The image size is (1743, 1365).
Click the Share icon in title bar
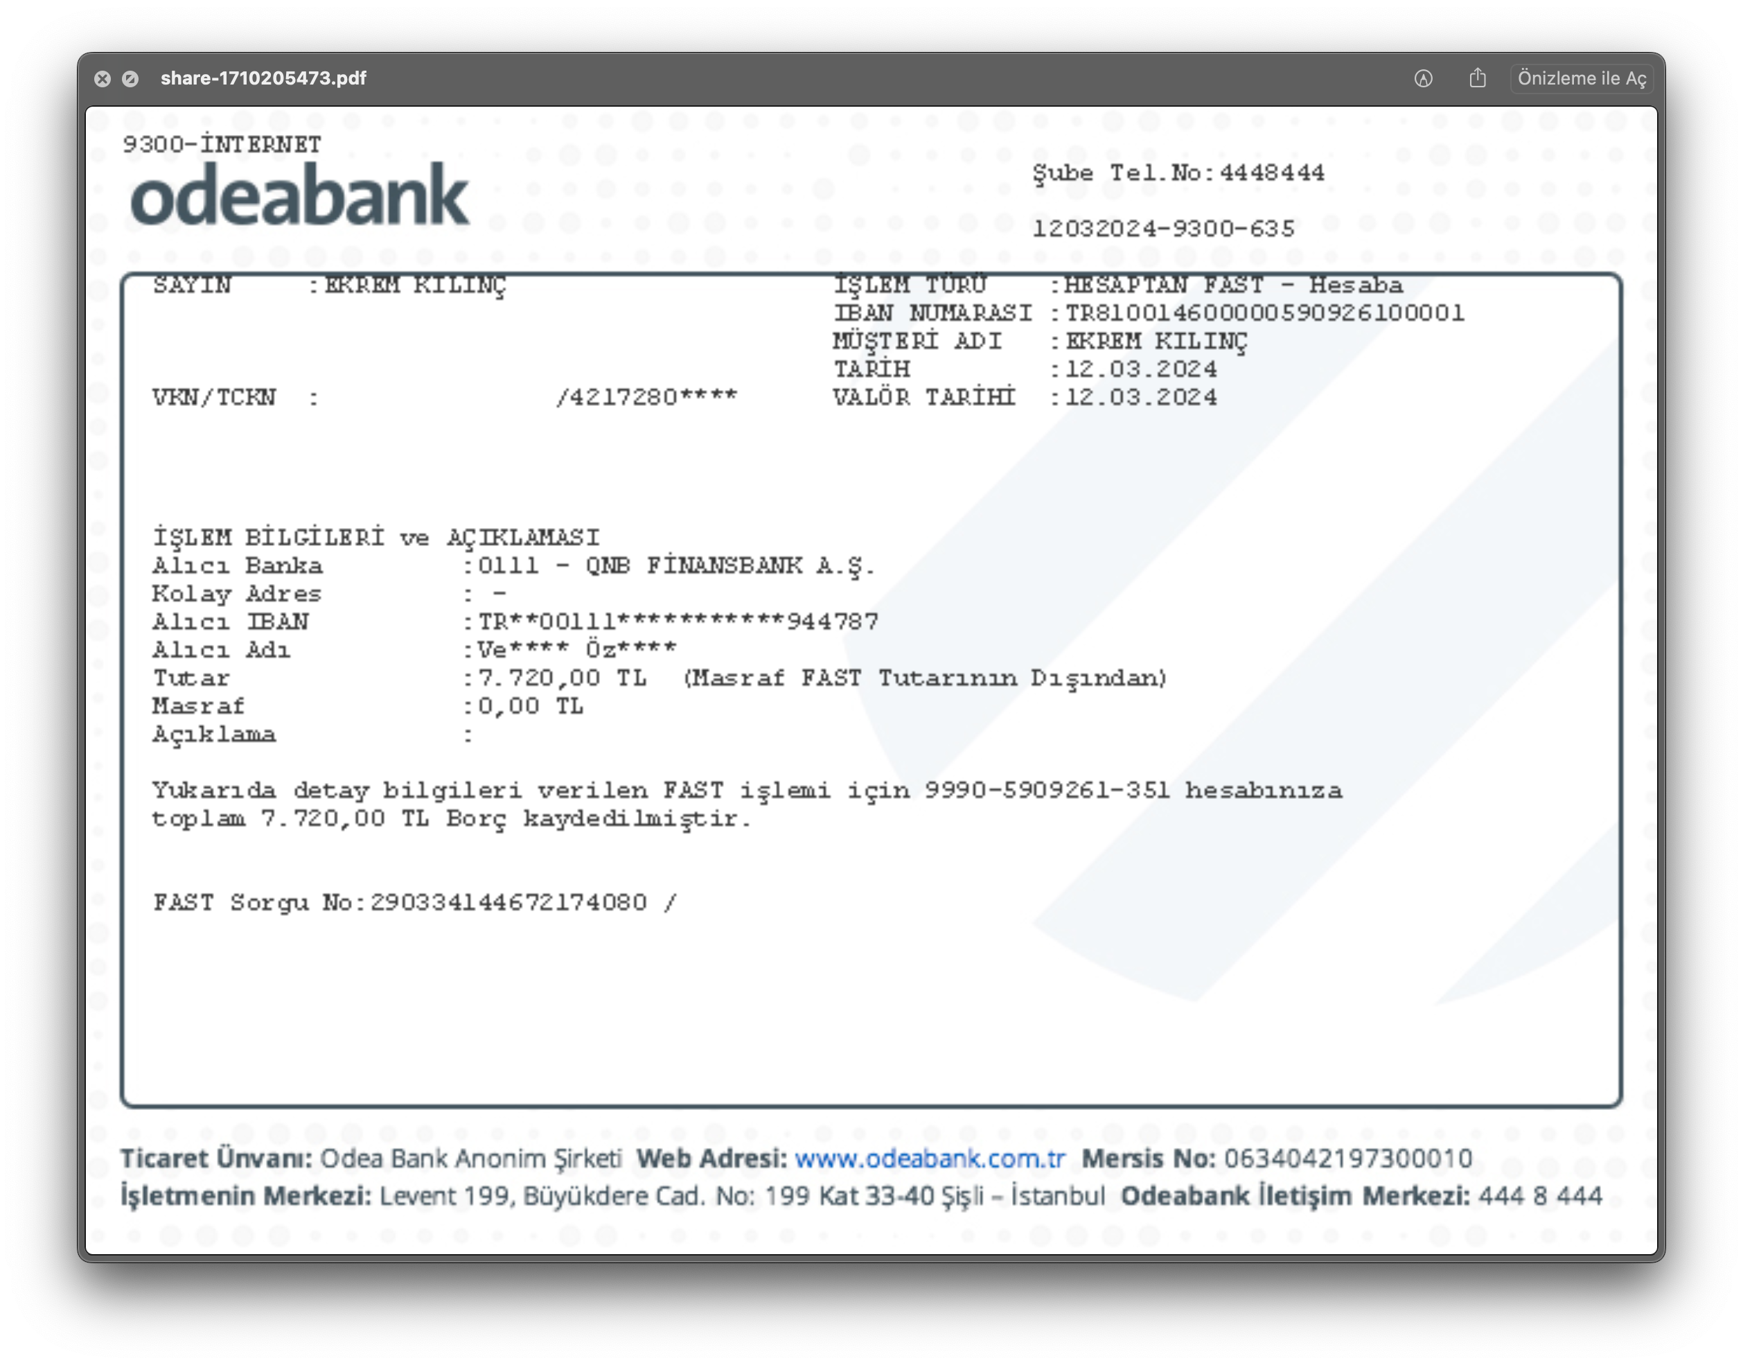tap(1477, 78)
